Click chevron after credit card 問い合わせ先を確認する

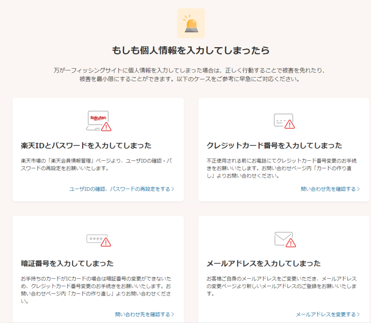(358, 189)
